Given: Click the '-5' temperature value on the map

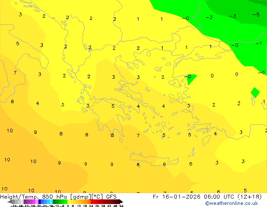Looking at the screenshot, I should point(256,14).
